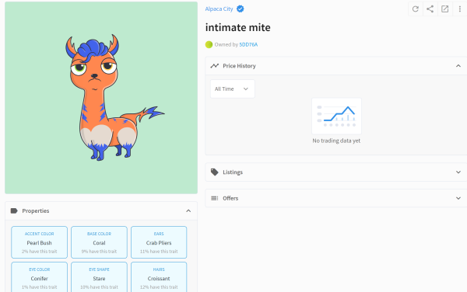Click the Offers list icon
467x292 pixels.
click(x=215, y=198)
